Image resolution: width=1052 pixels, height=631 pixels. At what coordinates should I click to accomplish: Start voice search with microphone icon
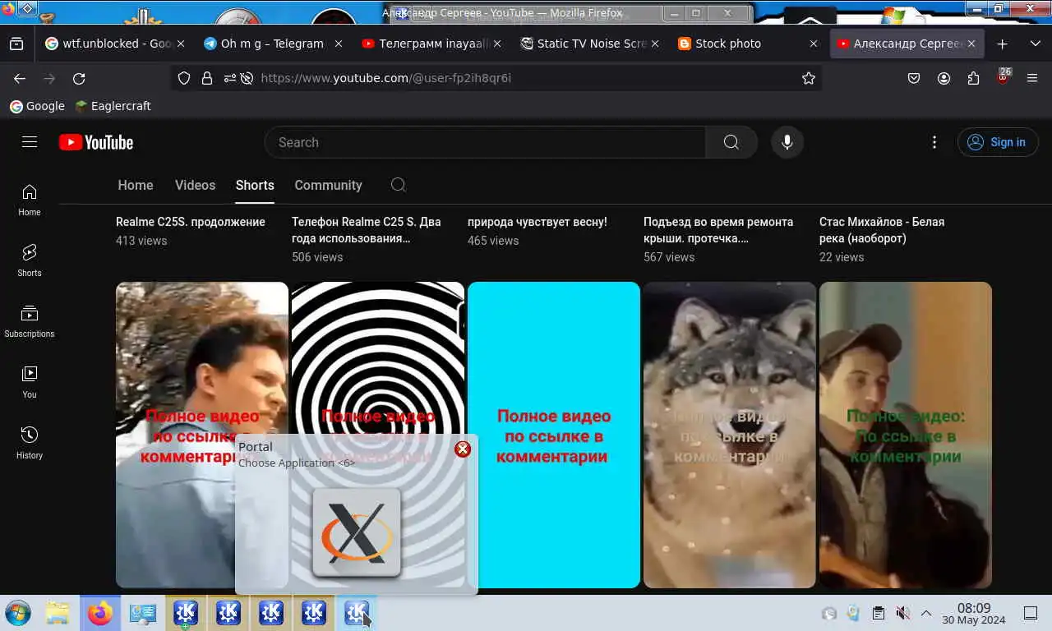[x=787, y=142]
